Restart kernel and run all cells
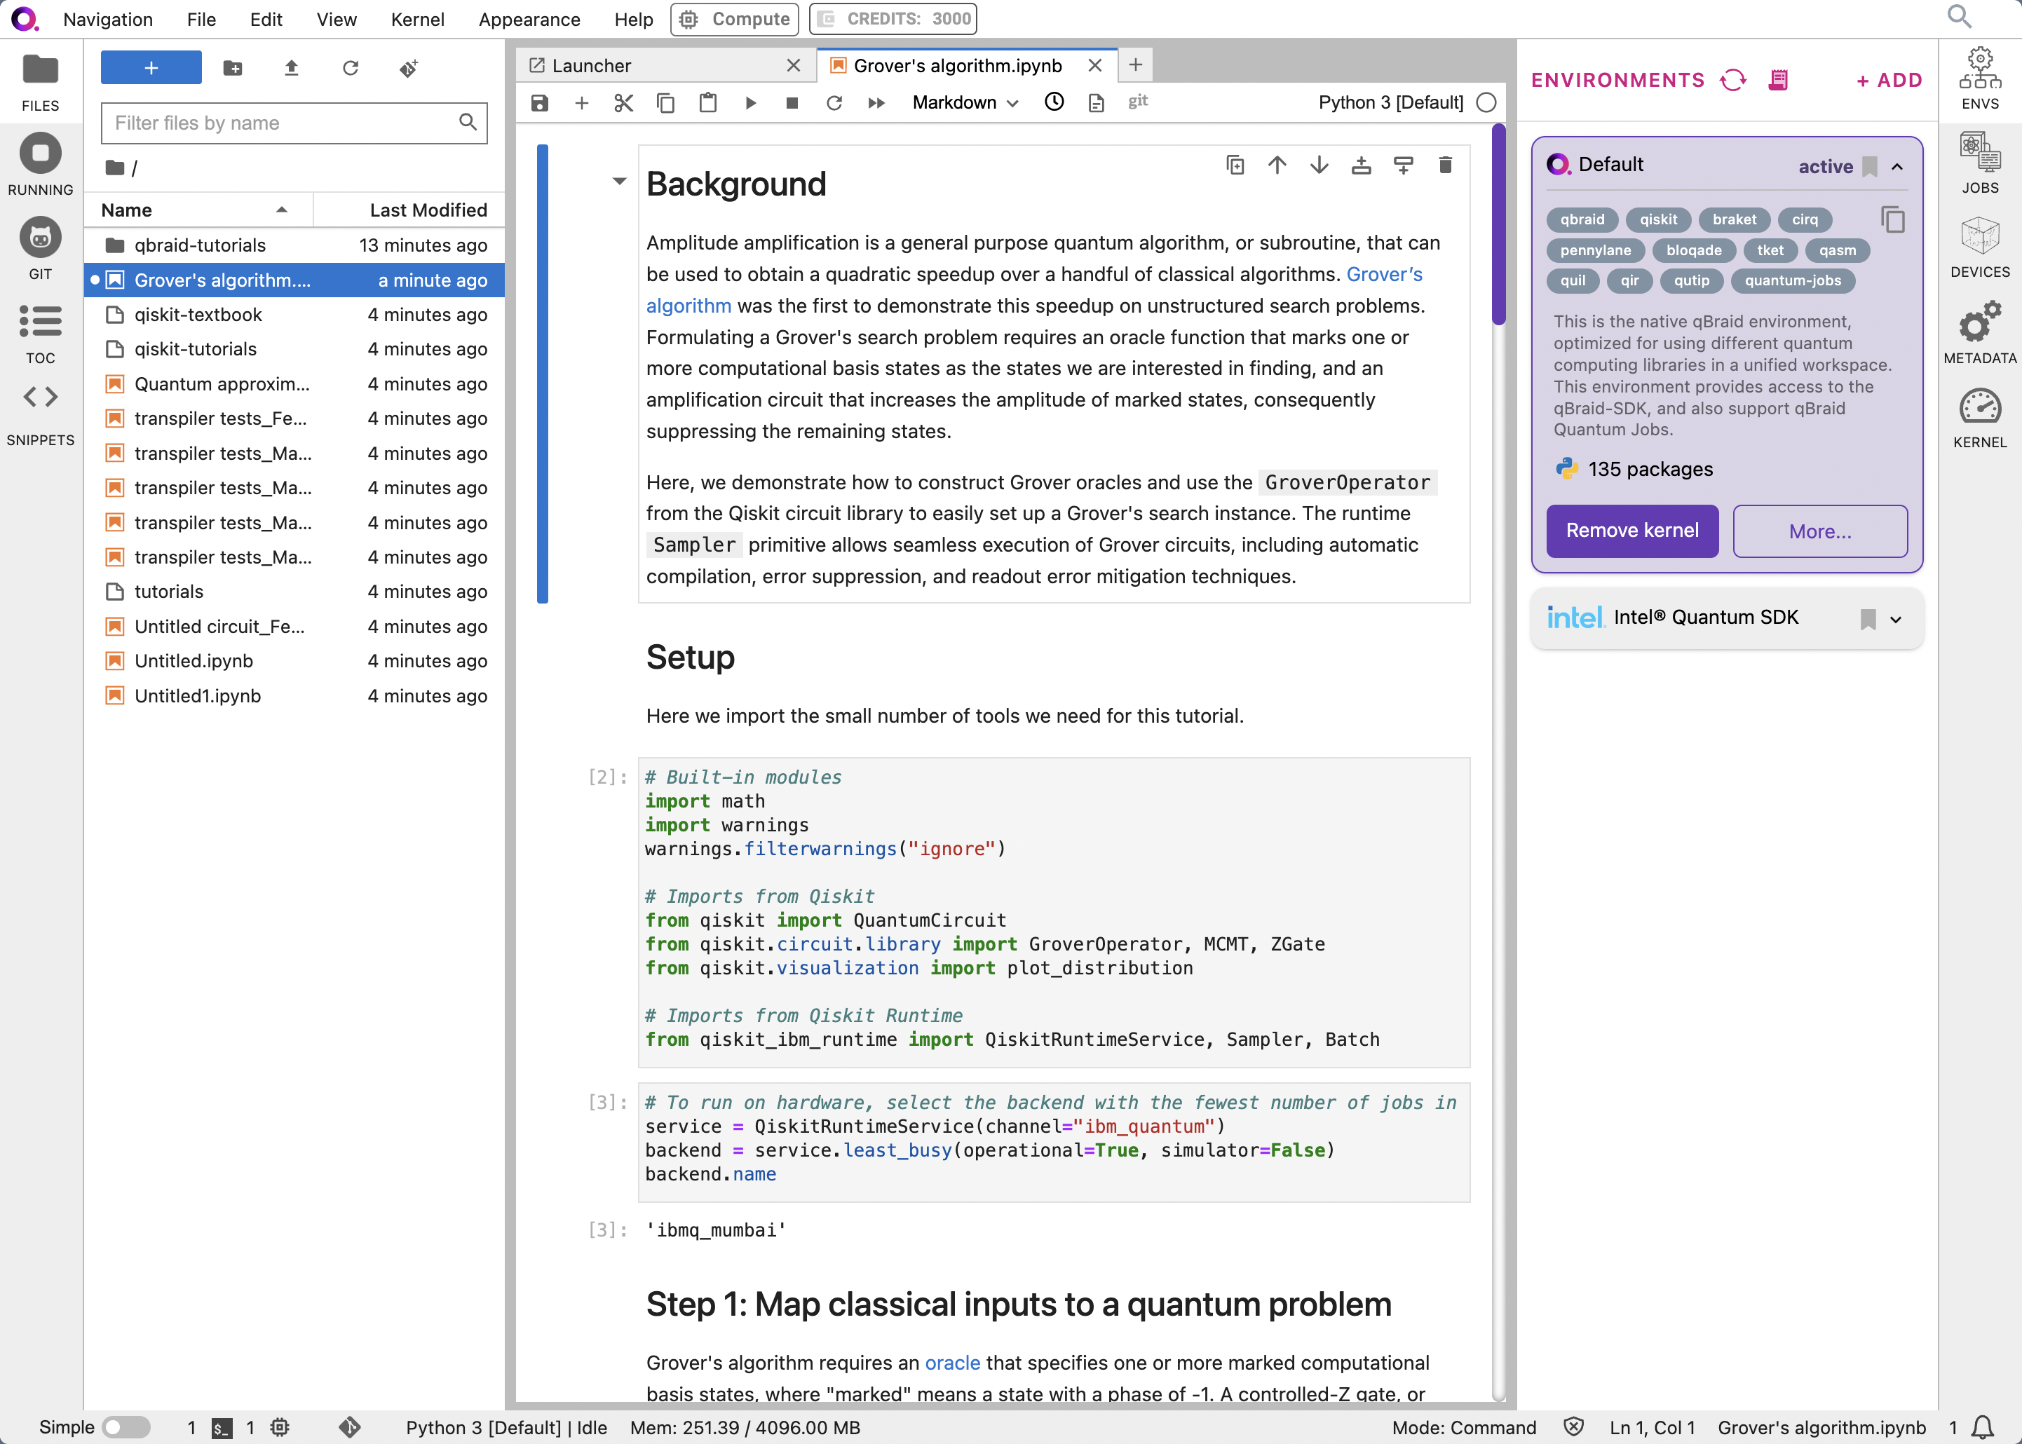2022x1444 pixels. pyautogui.click(x=876, y=102)
